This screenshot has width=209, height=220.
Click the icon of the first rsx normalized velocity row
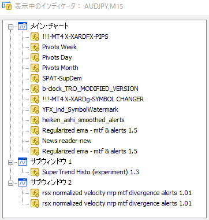click(35, 193)
